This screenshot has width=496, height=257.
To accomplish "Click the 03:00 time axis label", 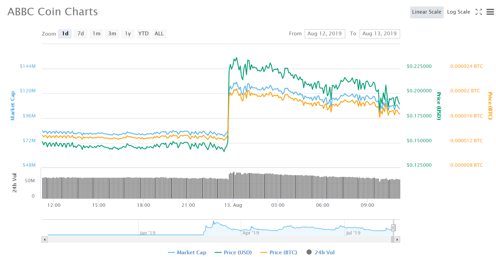I will click(x=278, y=205).
